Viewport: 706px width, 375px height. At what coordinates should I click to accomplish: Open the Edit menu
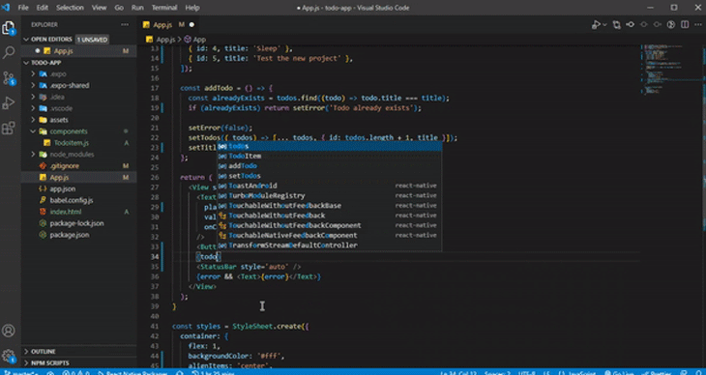tap(43, 8)
